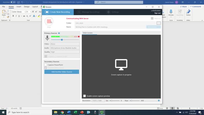Click the Primary Sources help icon
Image resolution: width=204 pixels, height=115 pixels.
pyautogui.click(x=59, y=33)
